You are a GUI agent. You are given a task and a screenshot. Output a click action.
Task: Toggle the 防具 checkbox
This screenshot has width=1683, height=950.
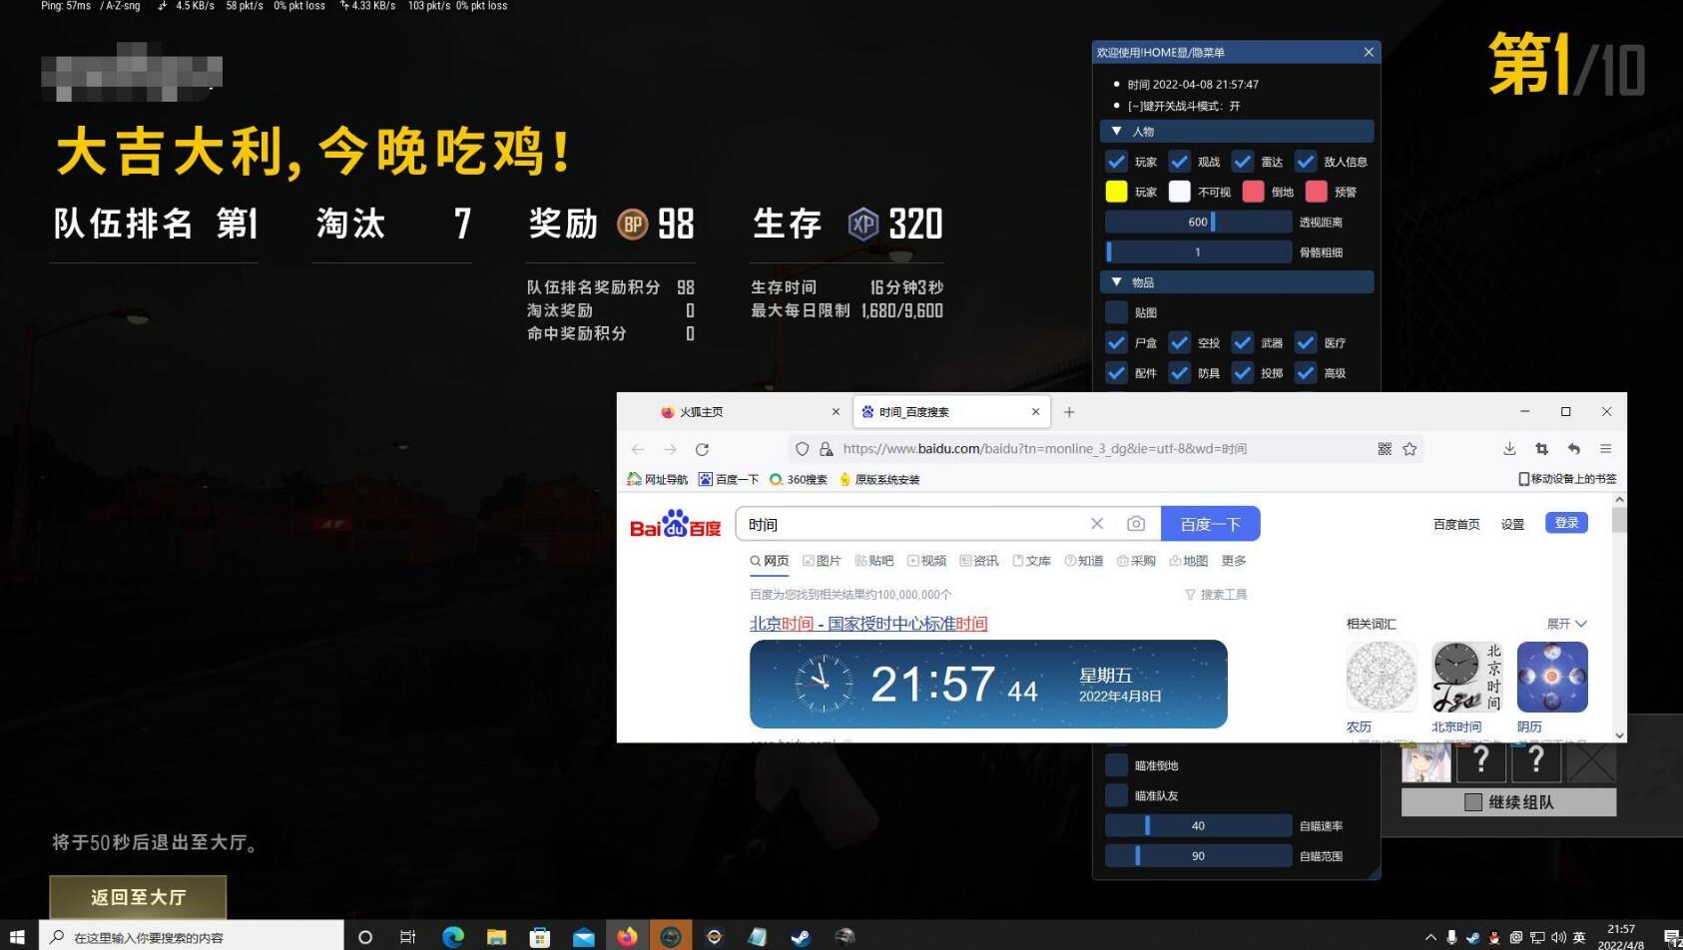1180,373
